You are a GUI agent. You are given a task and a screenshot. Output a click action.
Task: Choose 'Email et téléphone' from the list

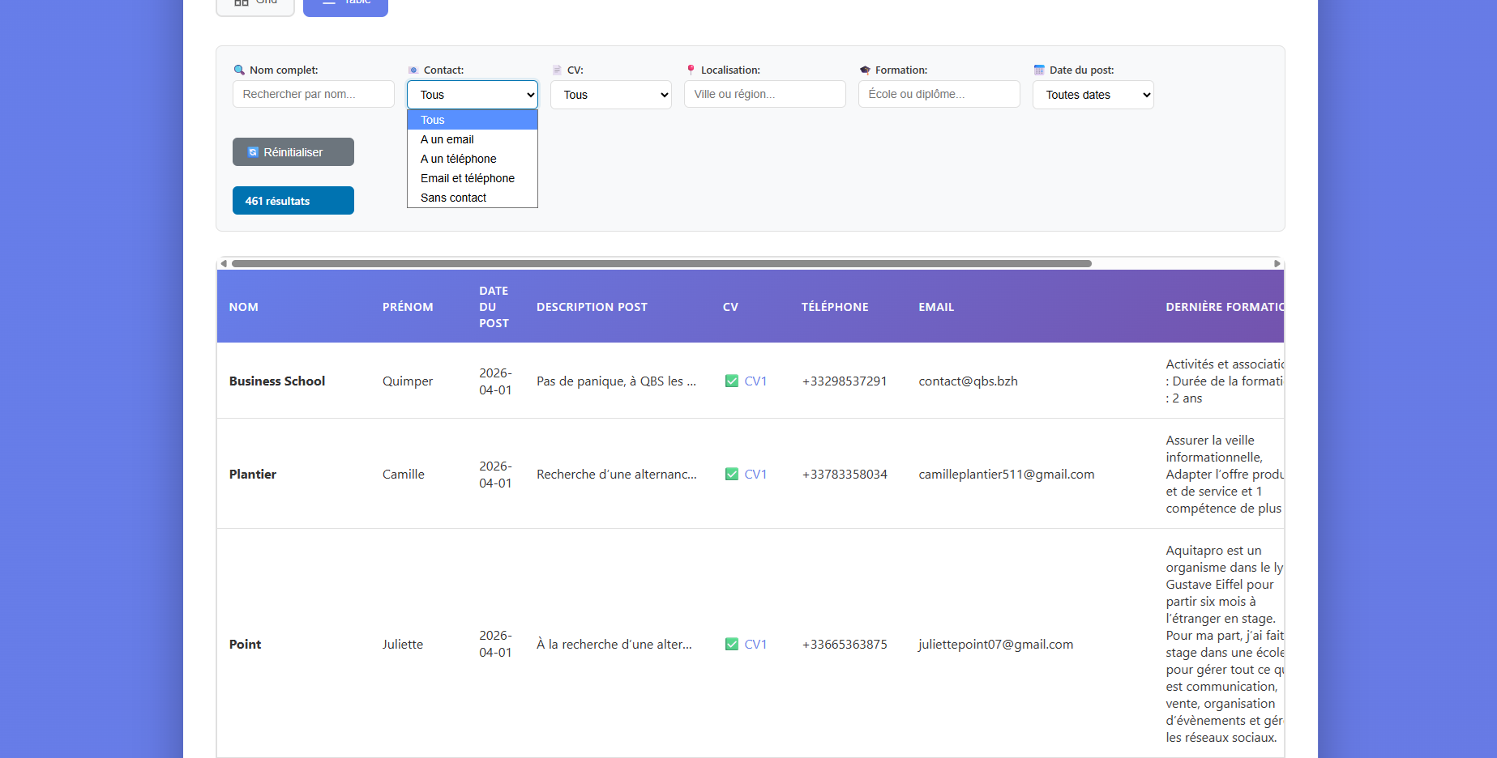468,178
